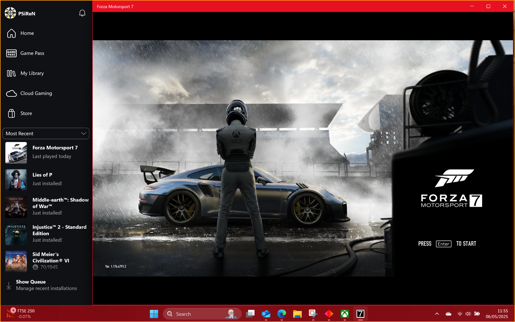
Task: Click the Store shopping bag icon
Action: point(11,113)
